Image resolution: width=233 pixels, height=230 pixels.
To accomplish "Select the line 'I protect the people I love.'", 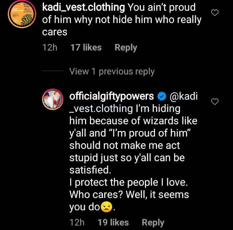I will 129,182.
